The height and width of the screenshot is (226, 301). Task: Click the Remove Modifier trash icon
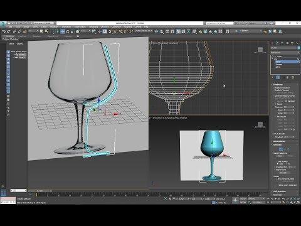[287, 77]
